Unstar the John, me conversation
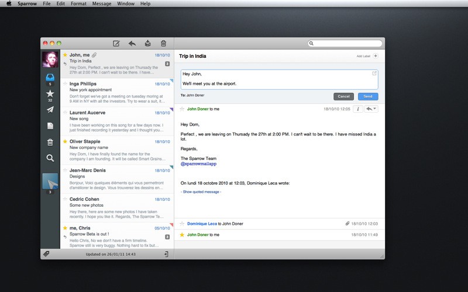 65,55
